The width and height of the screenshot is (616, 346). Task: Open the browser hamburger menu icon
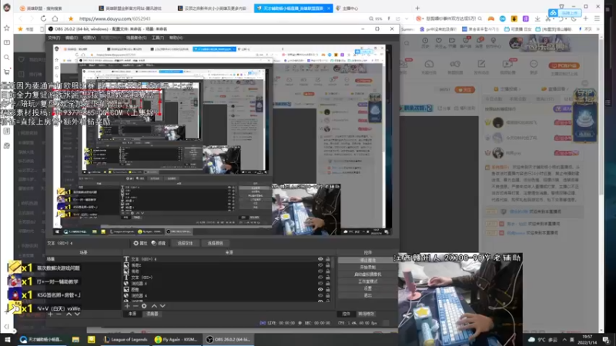tap(597, 18)
